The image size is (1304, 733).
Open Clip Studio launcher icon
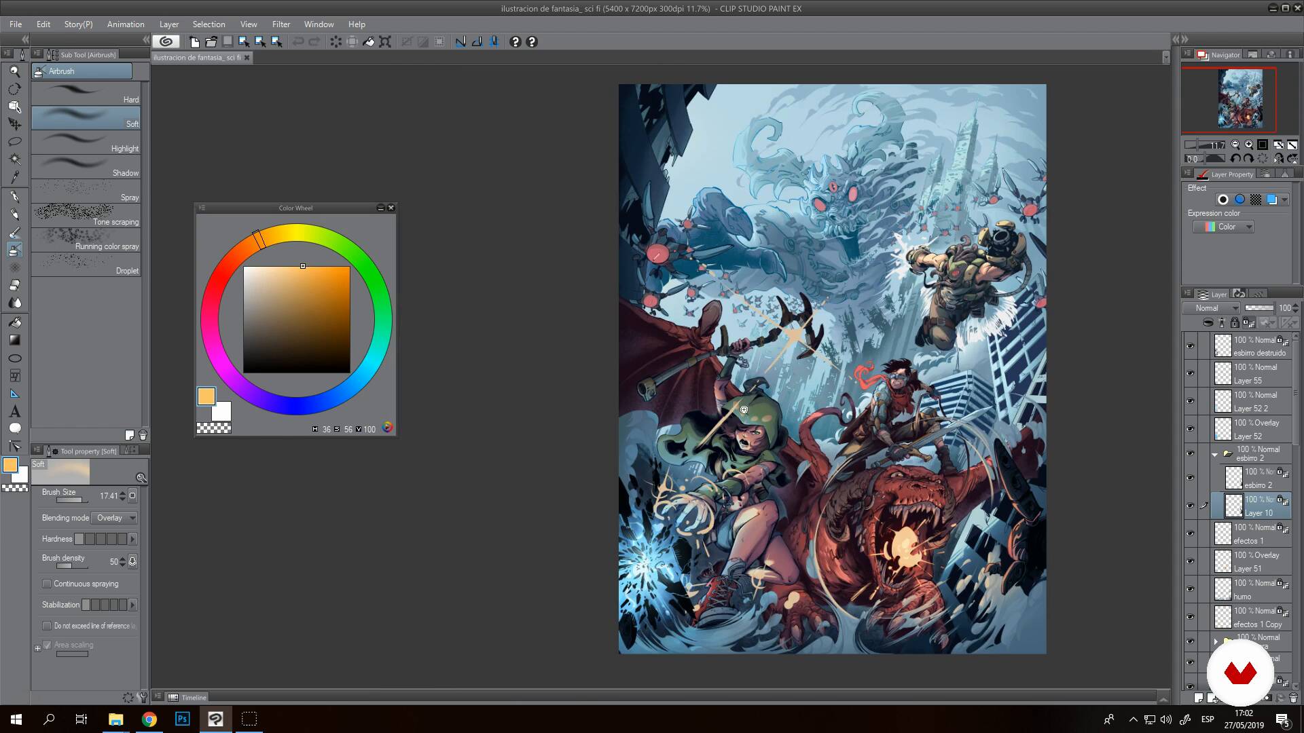coord(166,41)
